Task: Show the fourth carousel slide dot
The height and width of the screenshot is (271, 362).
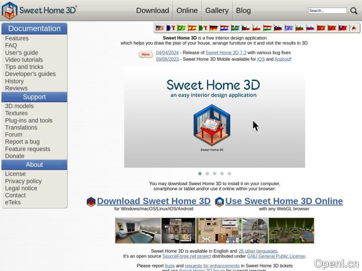Action: coord(222,174)
